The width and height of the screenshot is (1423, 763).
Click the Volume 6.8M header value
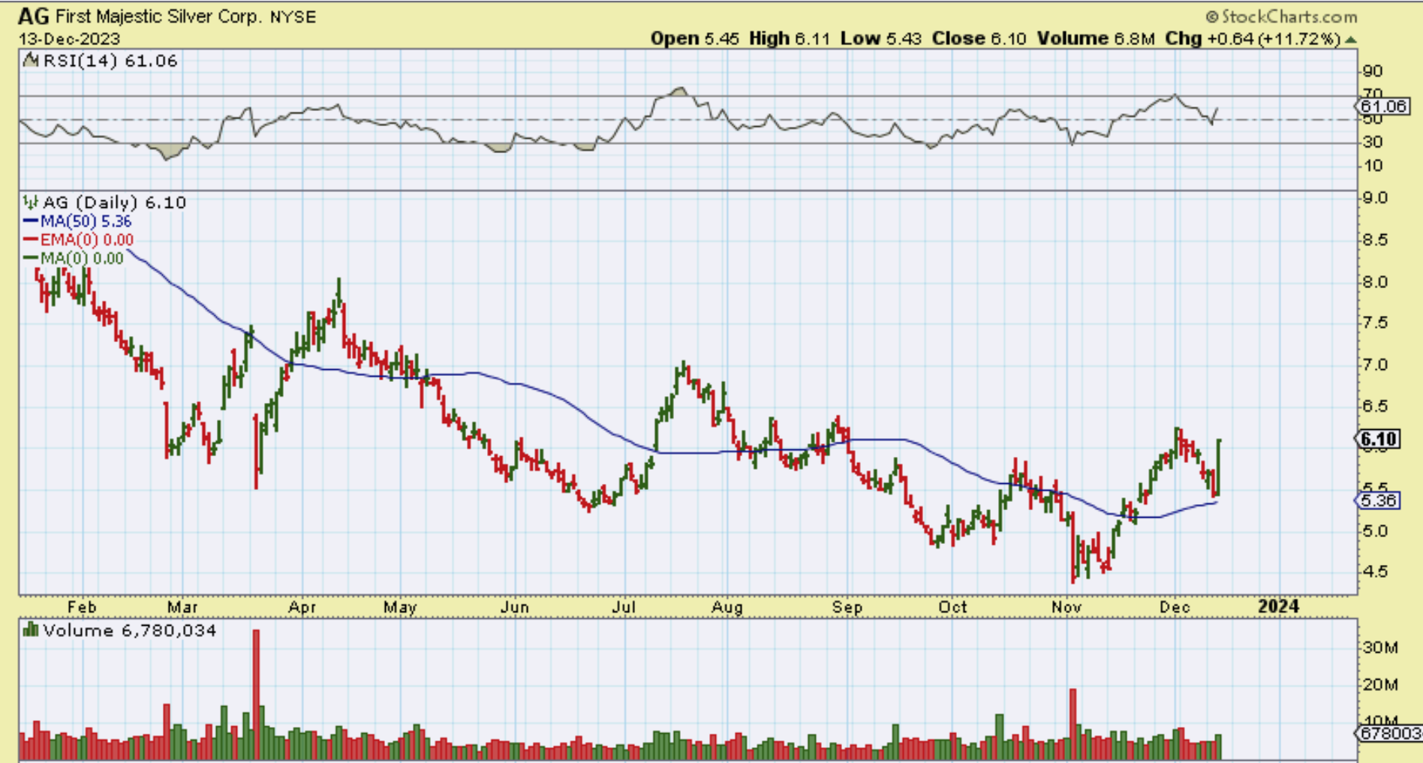[1096, 38]
